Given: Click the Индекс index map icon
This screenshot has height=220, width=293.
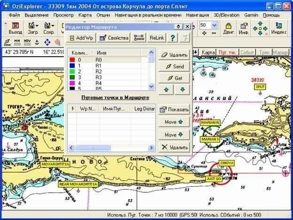Looking at the screenshot, I should point(279,29).
